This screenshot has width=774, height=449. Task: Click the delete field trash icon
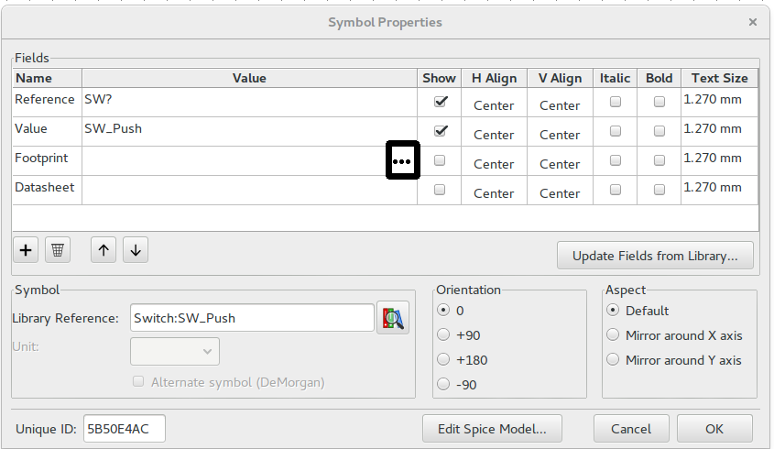coord(58,250)
